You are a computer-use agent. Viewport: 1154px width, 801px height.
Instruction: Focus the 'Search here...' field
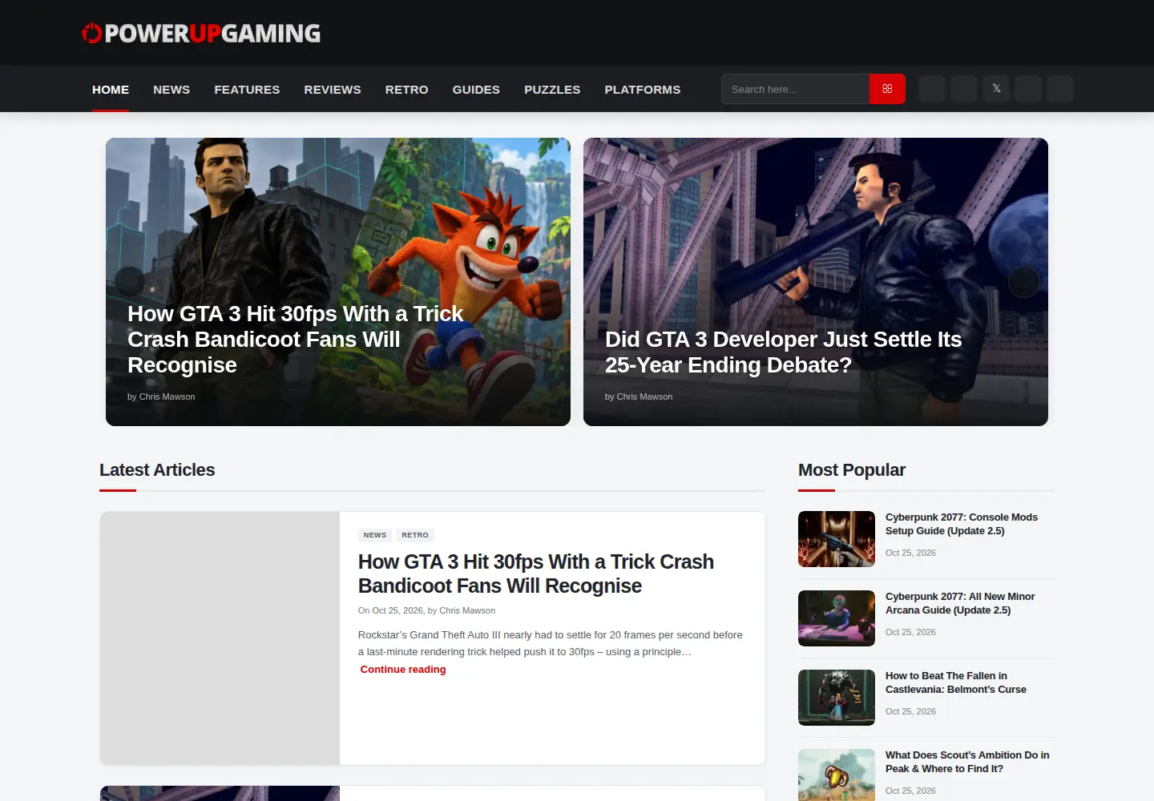795,89
